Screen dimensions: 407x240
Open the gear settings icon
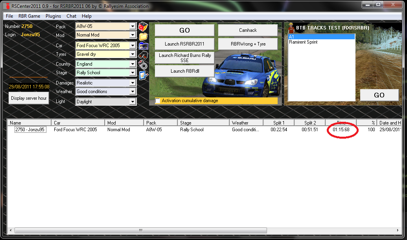pyautogui.click(x=143, y=65)
